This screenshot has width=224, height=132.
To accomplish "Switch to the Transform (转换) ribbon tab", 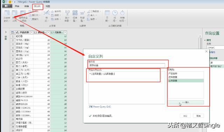I will (x=27, y=6).
